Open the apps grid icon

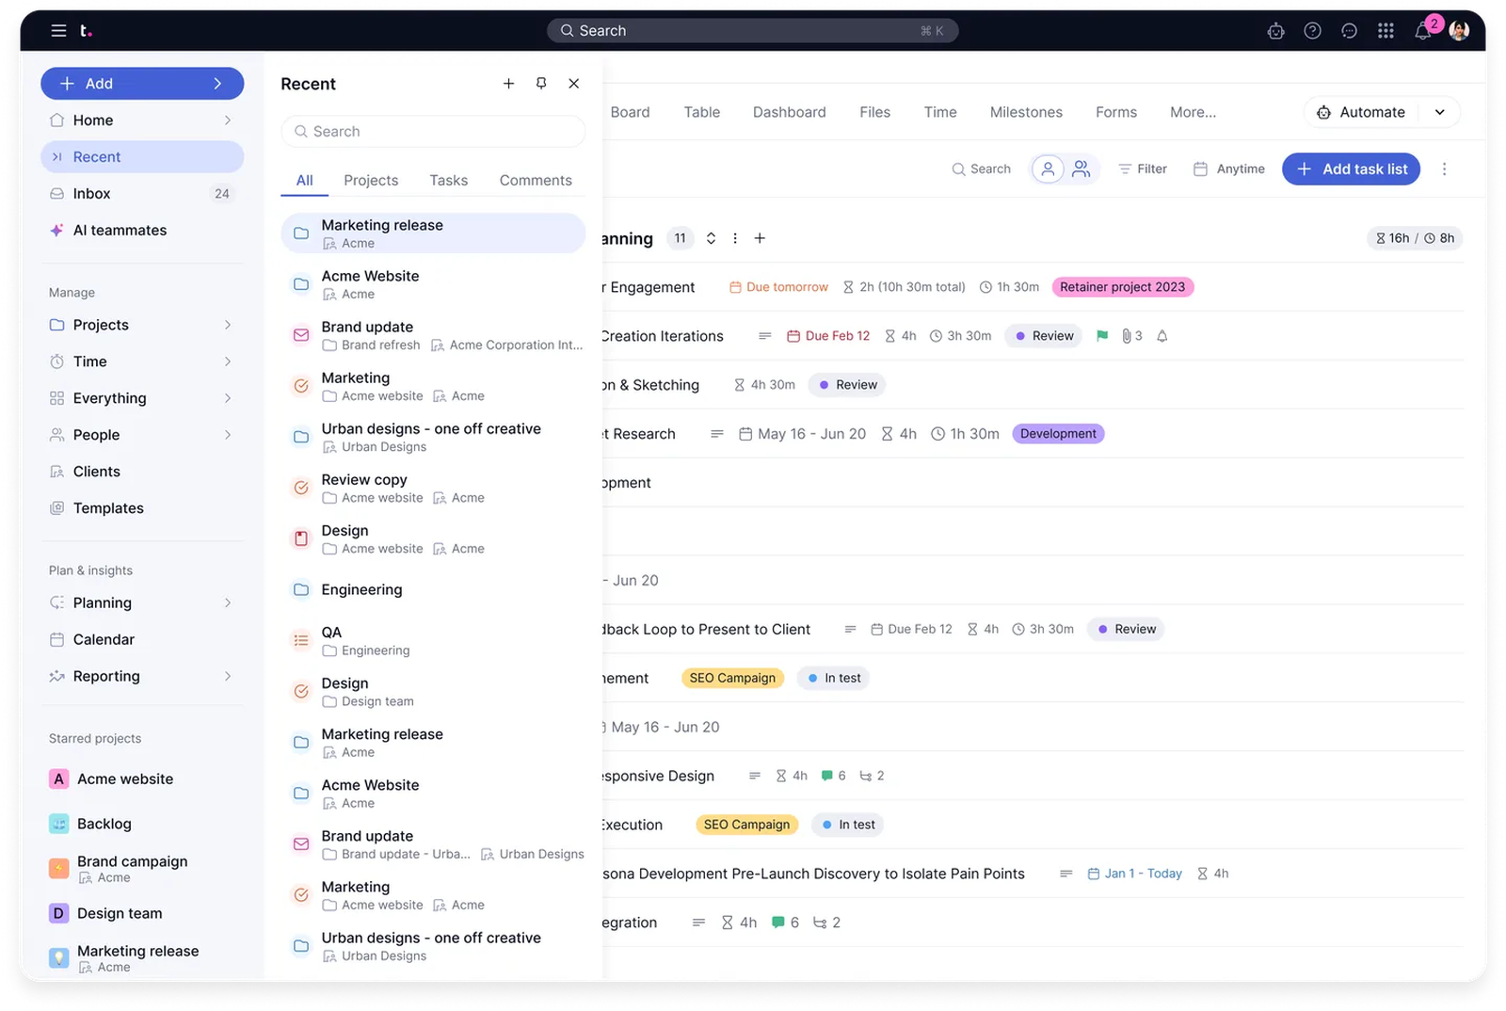pyautogui.click(x=1386, y=31)
